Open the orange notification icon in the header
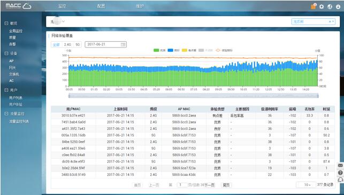 pos(314,6)
